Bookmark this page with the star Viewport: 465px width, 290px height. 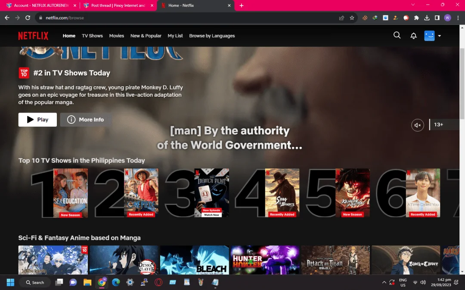[x=352, y=18]
